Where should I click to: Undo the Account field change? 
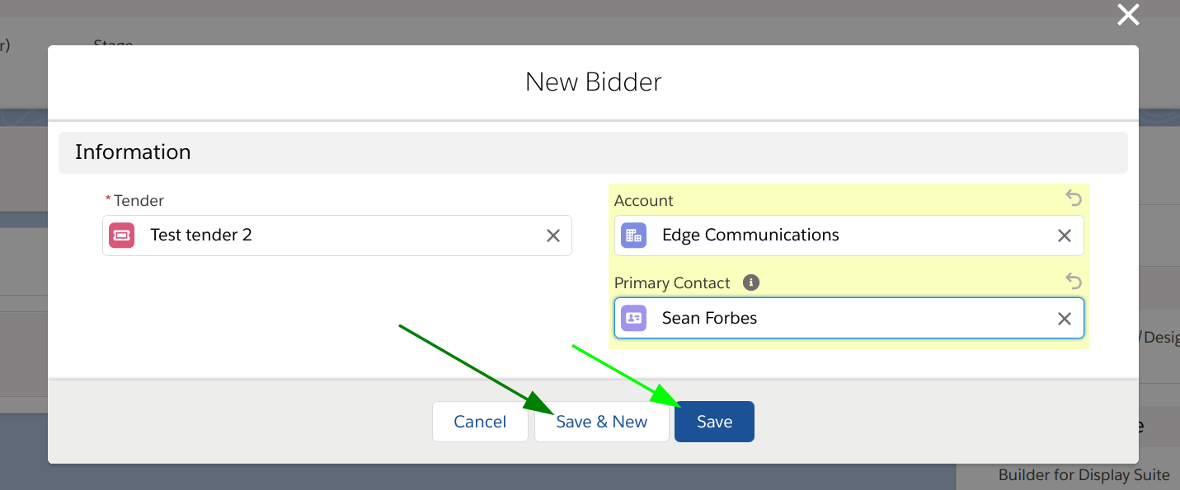pos(1073,198)
